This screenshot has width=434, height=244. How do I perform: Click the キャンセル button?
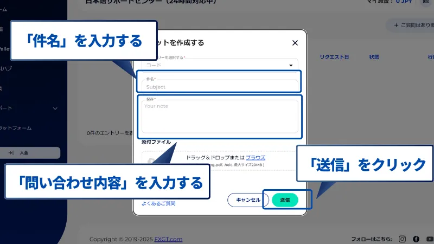coord(248,200)
